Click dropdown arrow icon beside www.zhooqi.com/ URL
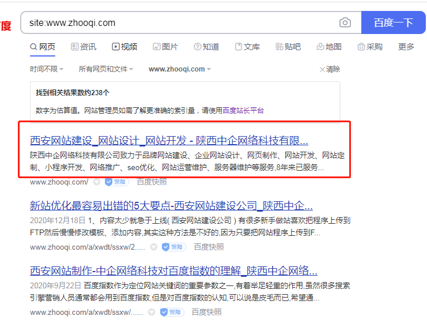427x331 pixels. click(x=97, y=182)
